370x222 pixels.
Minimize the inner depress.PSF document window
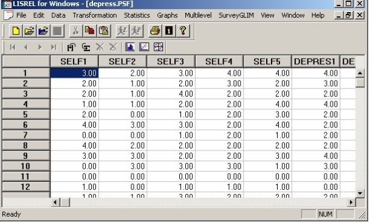coord(339,15)
